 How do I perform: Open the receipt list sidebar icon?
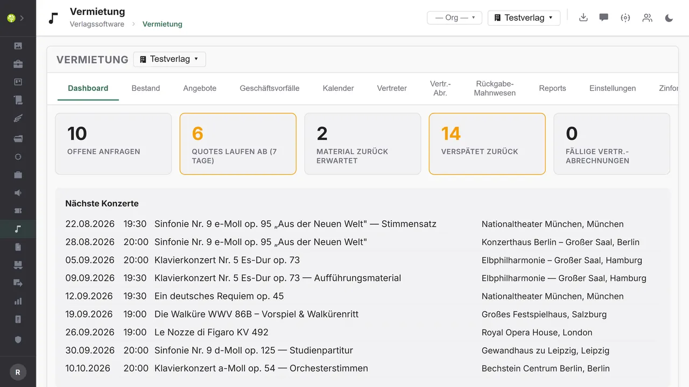pyautogui.click(x=18, y=319)
